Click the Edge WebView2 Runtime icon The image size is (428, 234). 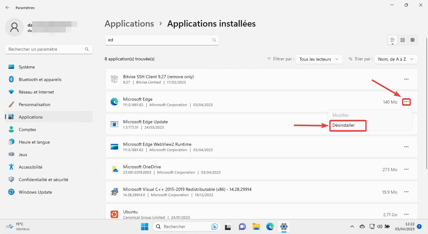pos(114,147)
